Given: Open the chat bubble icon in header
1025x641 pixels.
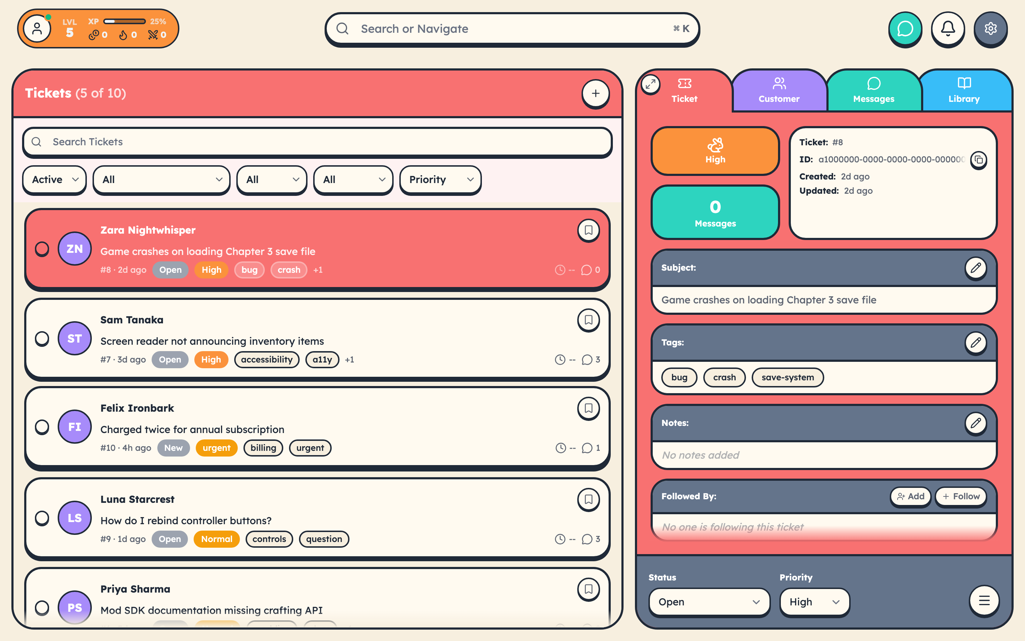Looking at the screenshot, I should (905, 29).
